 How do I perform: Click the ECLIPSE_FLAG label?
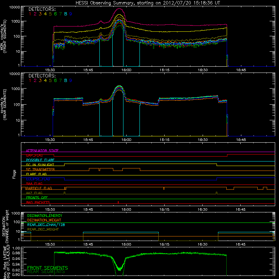point(38,179)
